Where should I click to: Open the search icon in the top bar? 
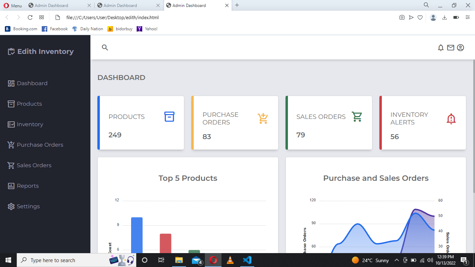[x=105, y=48]
